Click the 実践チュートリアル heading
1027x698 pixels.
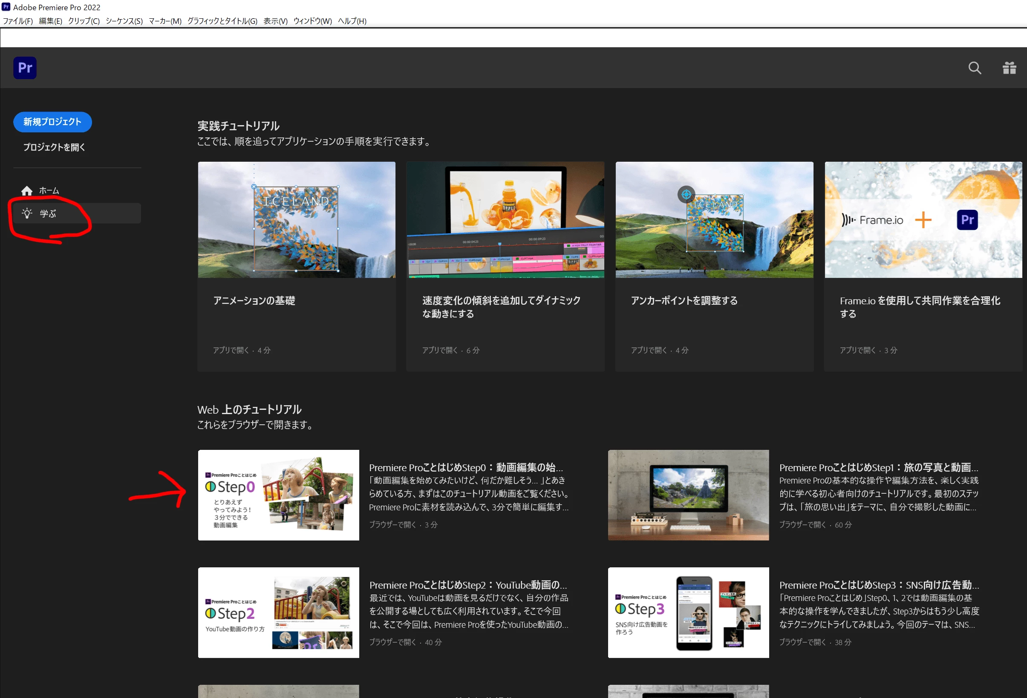(239, 126)
